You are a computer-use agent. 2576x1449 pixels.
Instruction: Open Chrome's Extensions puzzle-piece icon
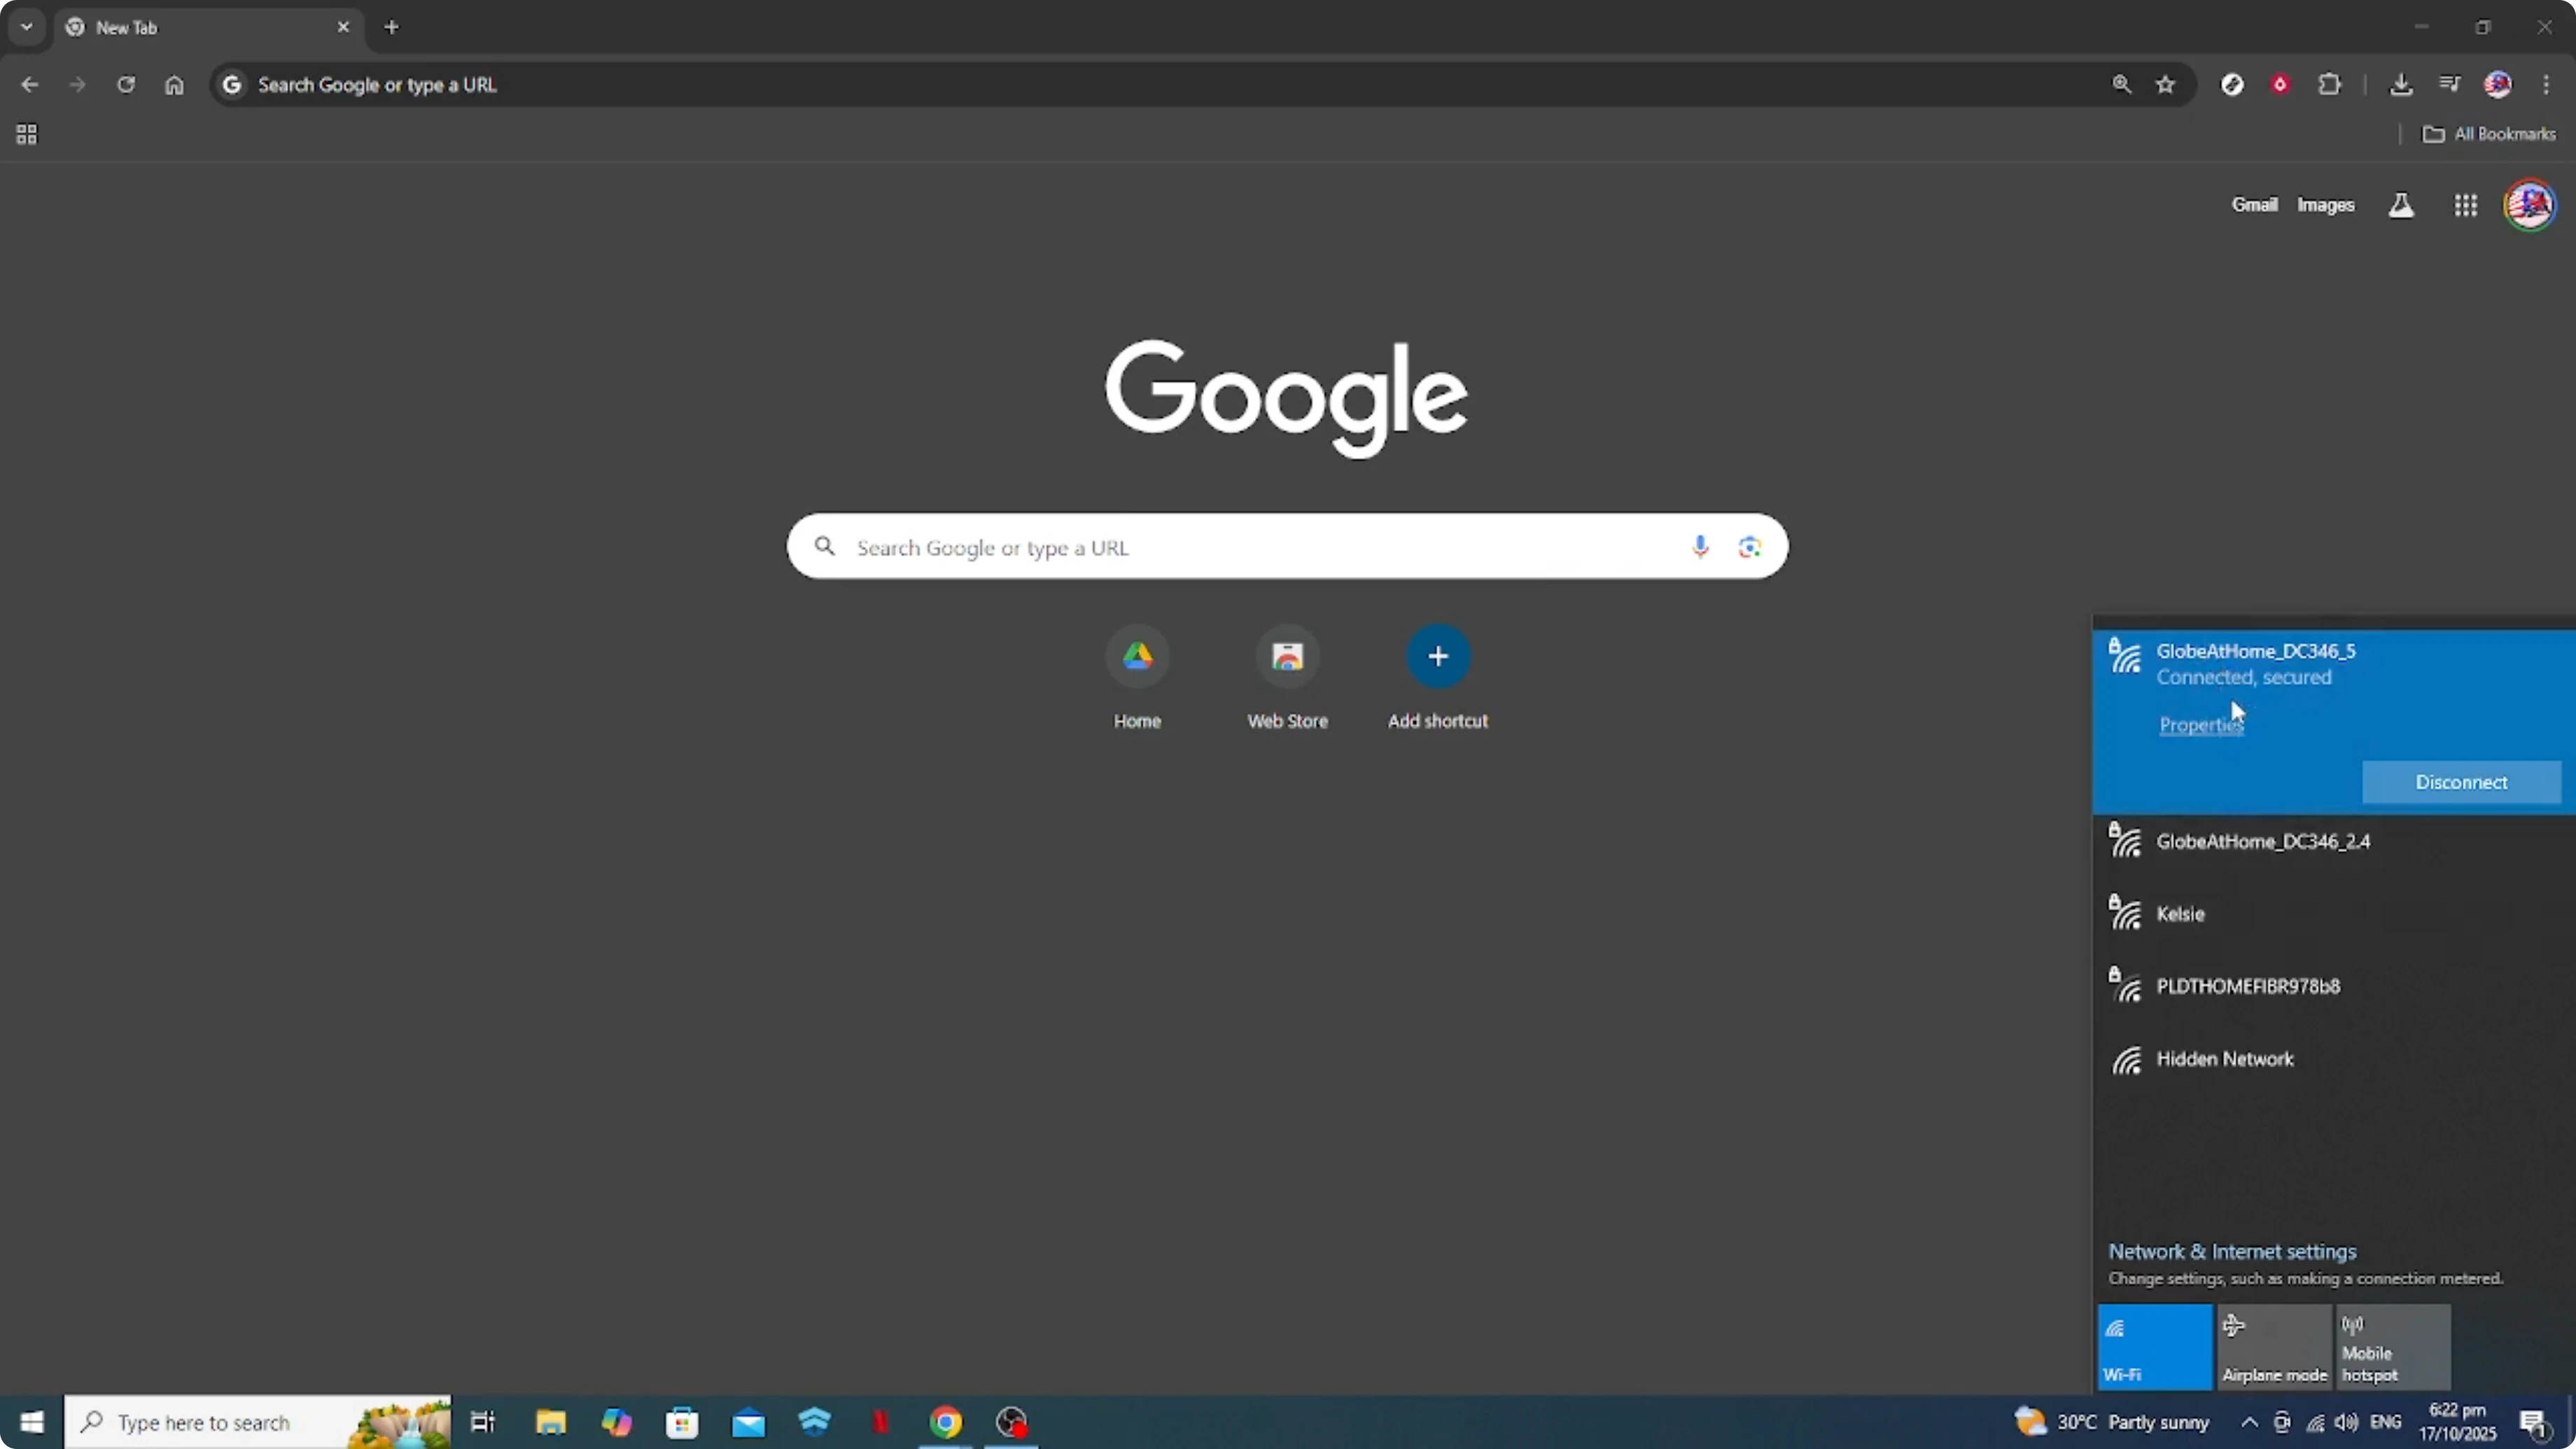point(2330,84)
